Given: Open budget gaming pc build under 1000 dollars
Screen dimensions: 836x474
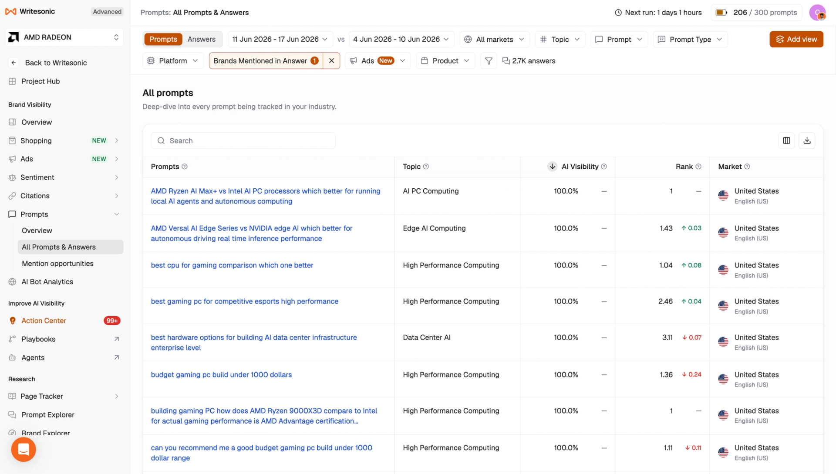Looking at the screenshot, I should click(x=221, y=375).
